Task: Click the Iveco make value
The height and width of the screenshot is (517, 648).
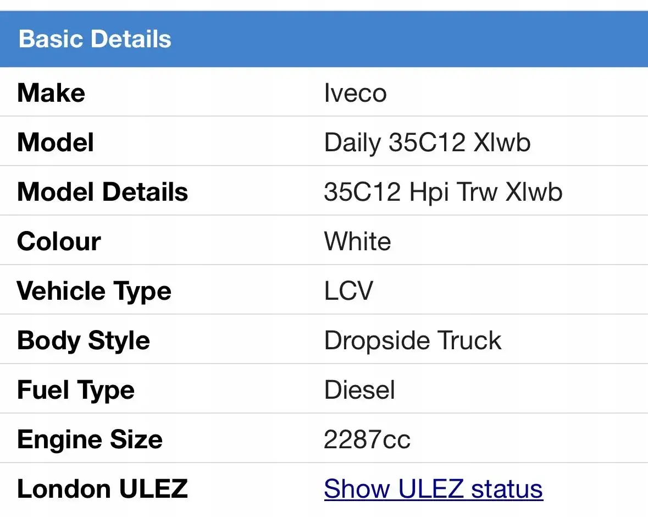Action: point(355,93)
